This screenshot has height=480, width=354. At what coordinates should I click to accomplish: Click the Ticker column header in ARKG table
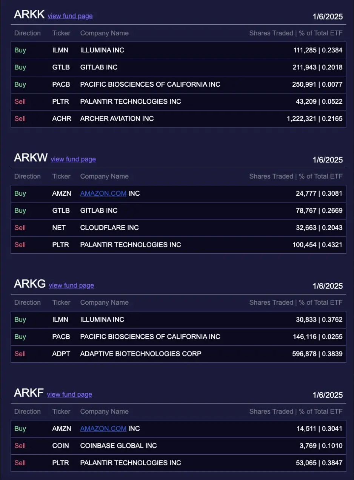61,302
